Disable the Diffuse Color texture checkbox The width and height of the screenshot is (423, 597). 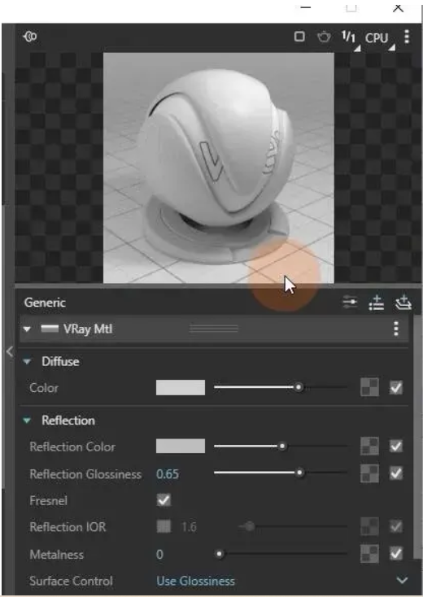(396, 388)
